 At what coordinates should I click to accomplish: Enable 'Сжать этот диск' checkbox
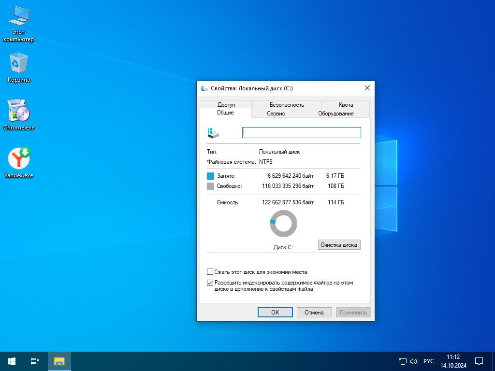[x=210, y=272]
